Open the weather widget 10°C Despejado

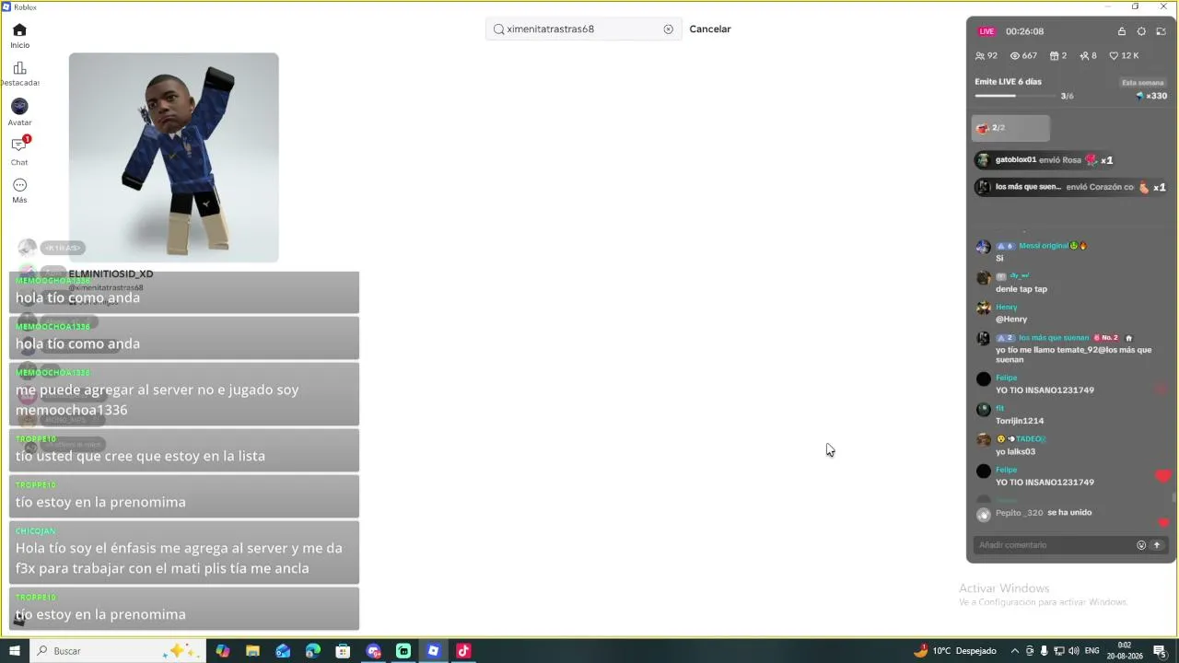pos(955,651)
